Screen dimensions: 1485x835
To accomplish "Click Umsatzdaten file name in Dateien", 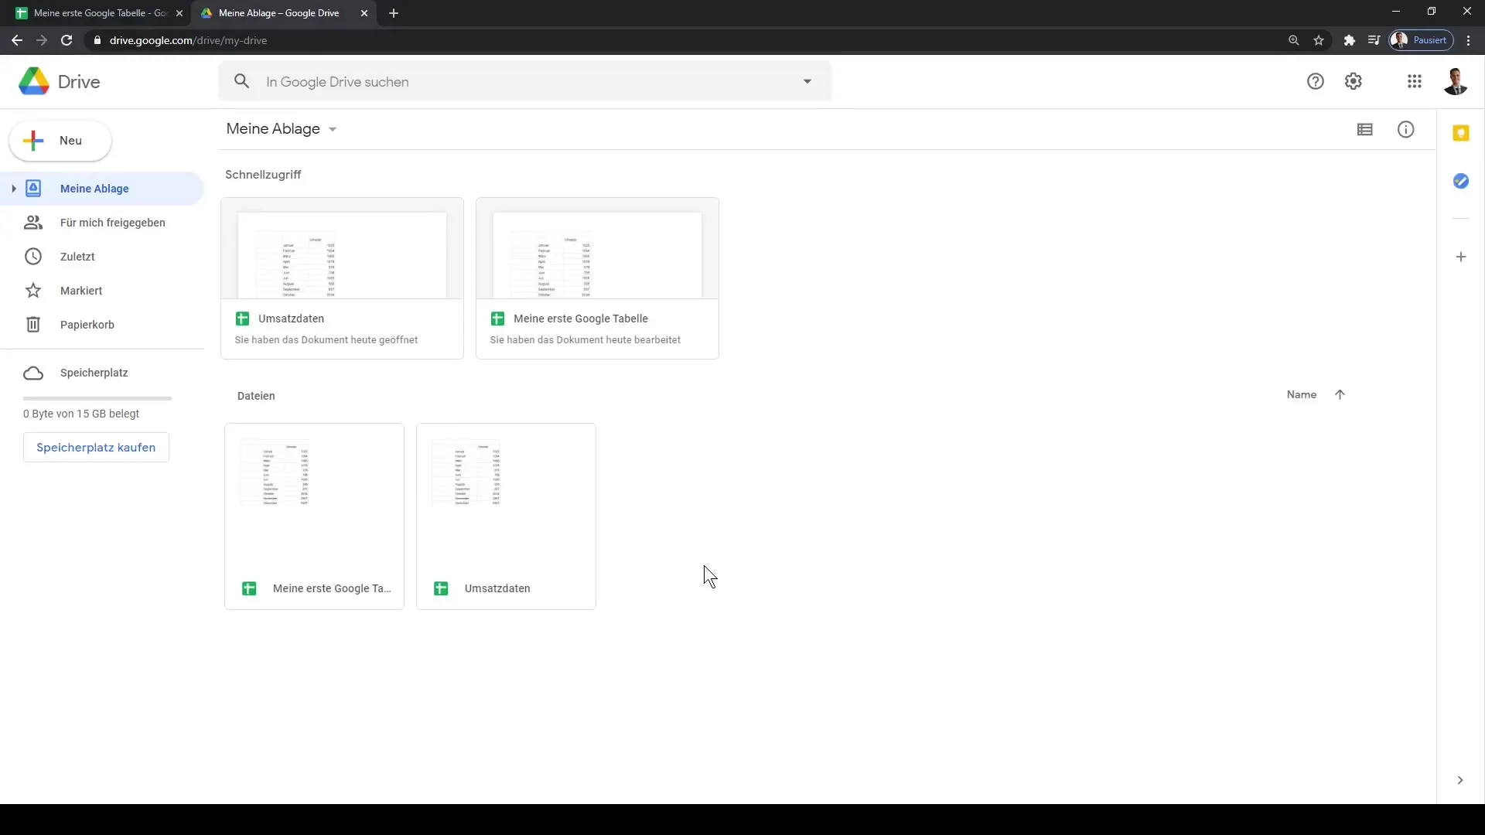I will (497, 588).
